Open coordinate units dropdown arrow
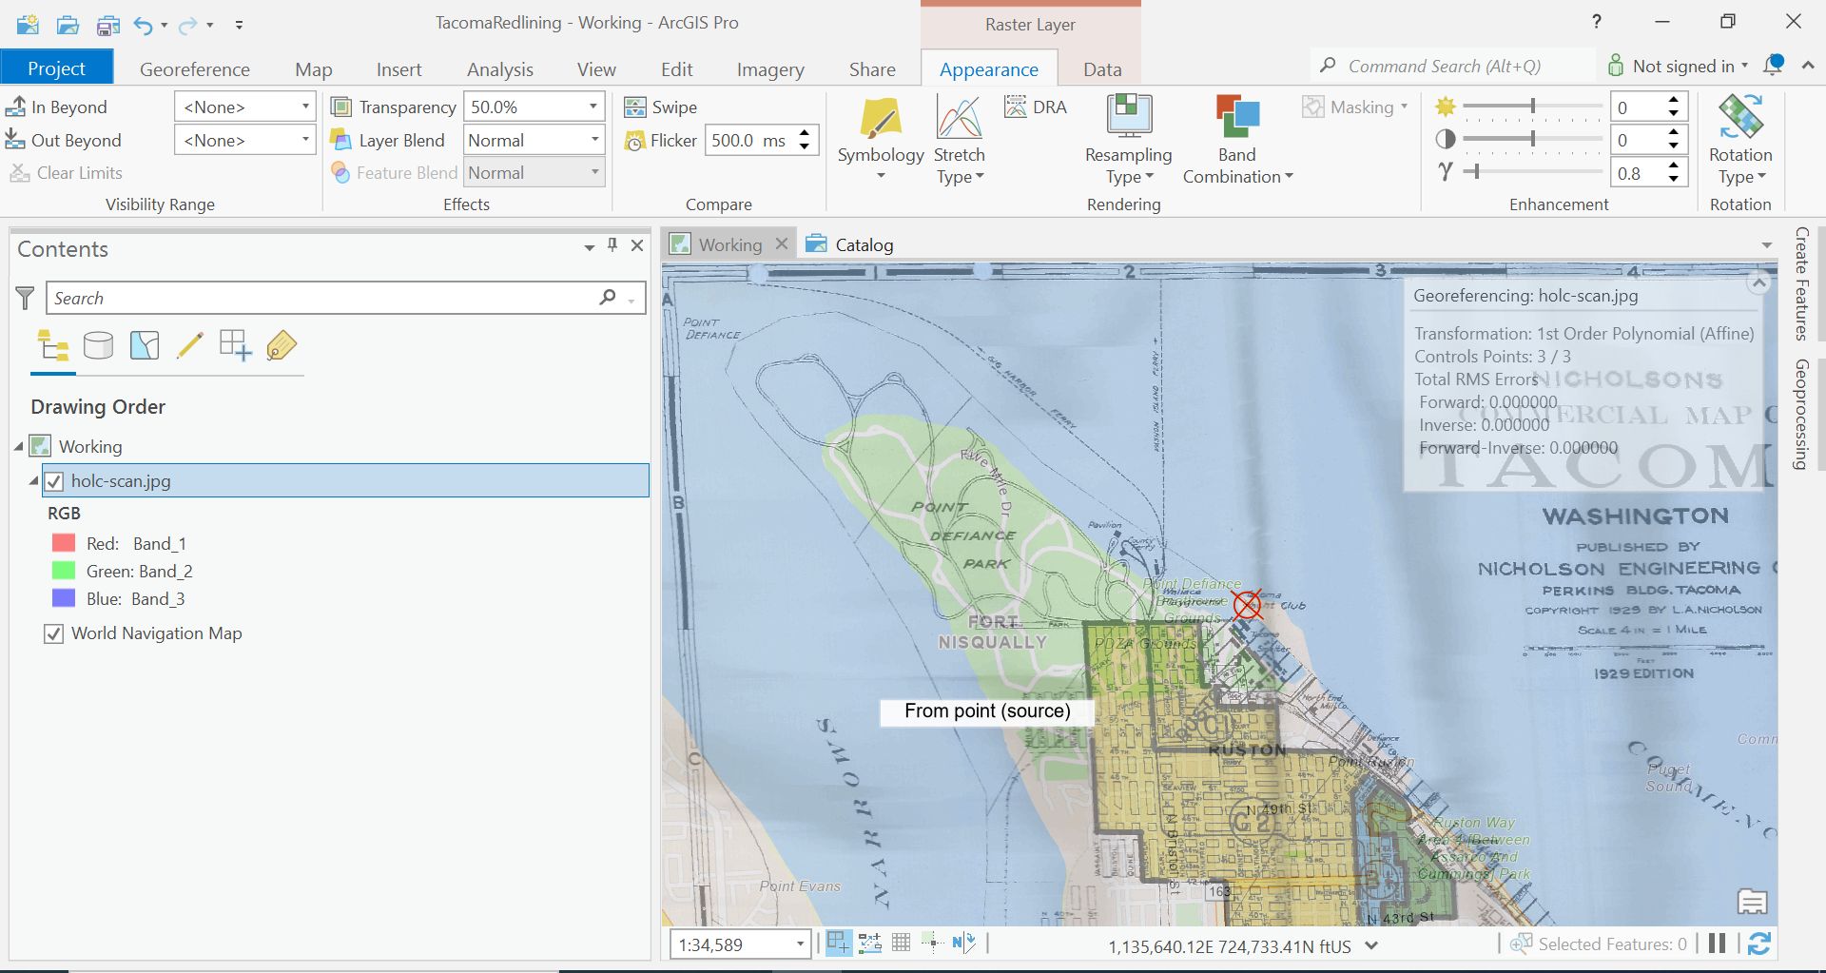Image resolution: width=1826 pixels, height=973 pixels. coord(1371,945)
